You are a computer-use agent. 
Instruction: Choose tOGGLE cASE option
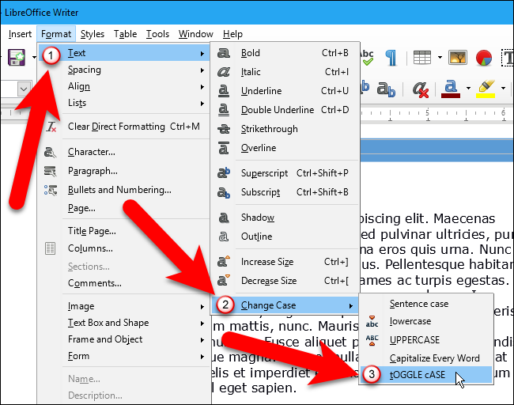(x=426, y=375)
